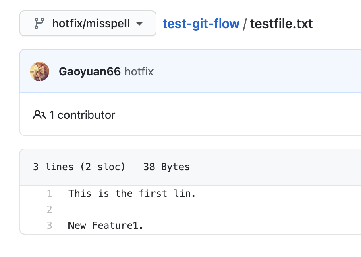
Task: Open the Gaoyuan66 username link
Action: click(89, 72)
